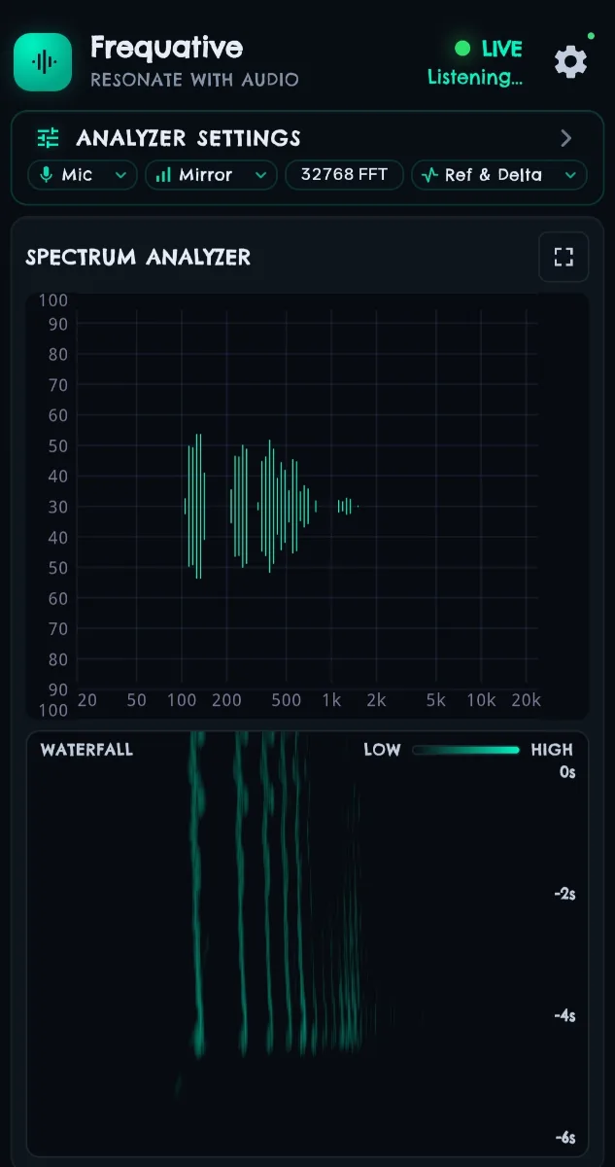Click the 0s waterfall time label
The width and height of the screenshot is (615, 1167).
point(567,772)
